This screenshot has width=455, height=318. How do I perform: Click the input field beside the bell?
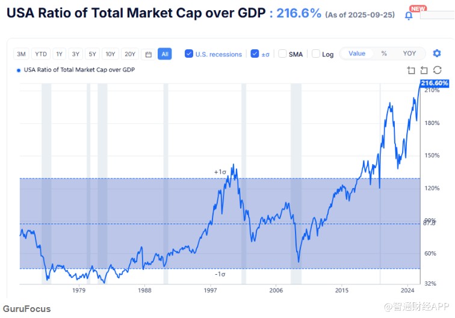point(436,15)
